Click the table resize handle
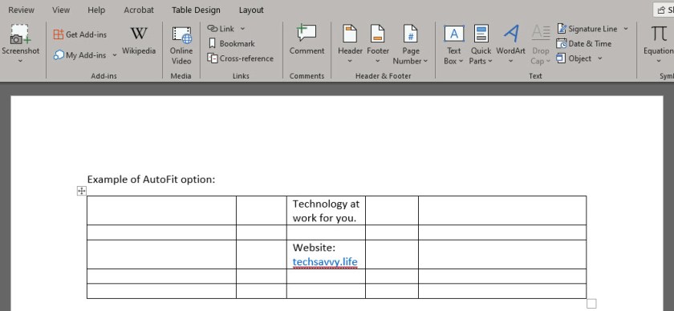674x311 pixels. click(x=591, y=304)
